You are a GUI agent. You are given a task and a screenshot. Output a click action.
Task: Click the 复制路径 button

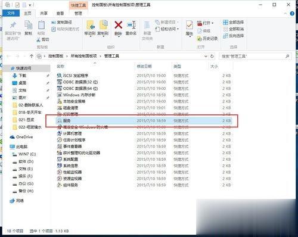click(x=61, y=22)
